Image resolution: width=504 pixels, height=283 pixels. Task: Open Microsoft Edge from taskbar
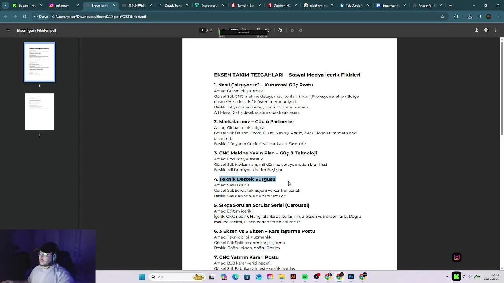(x=235, y=277)
